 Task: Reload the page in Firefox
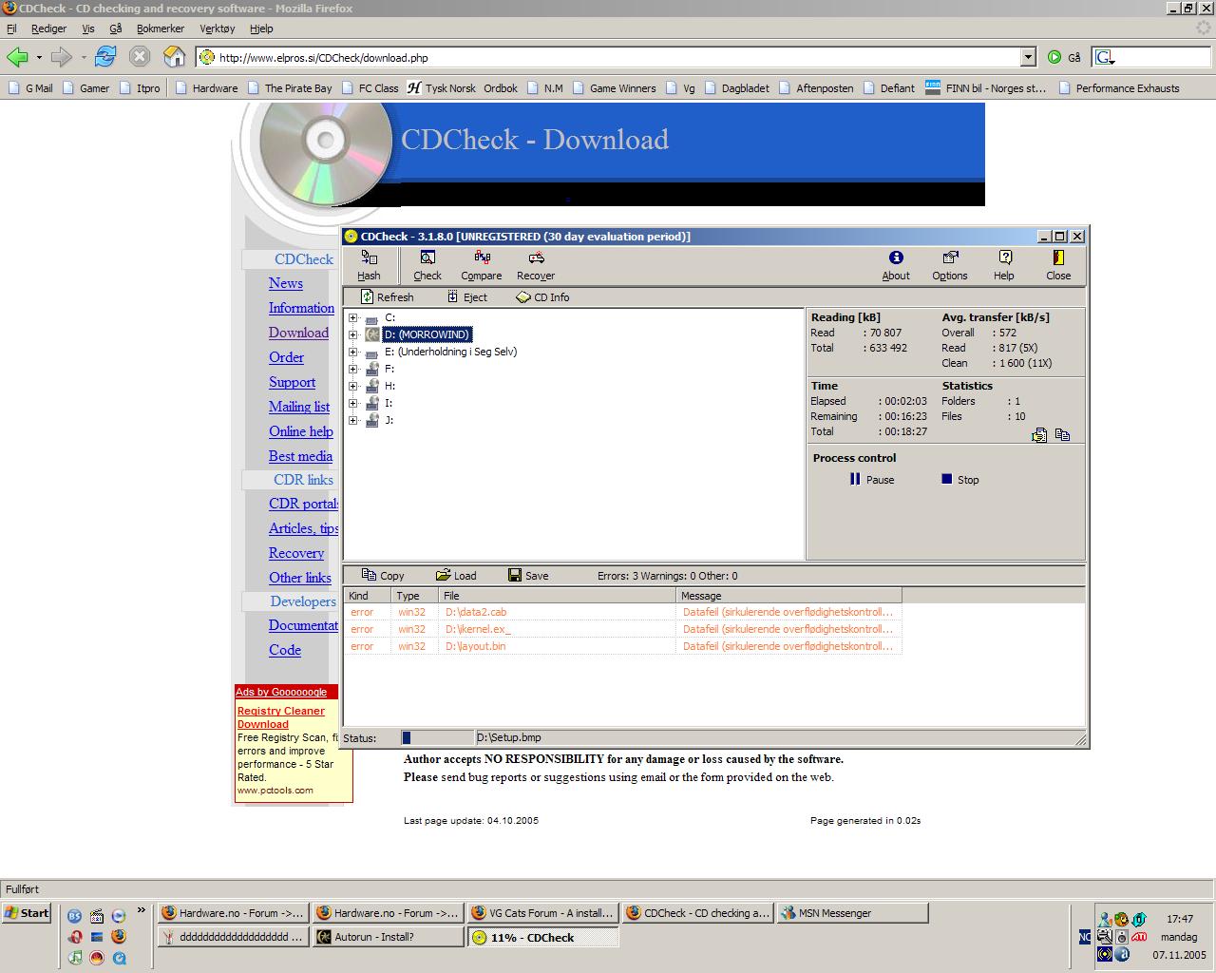coord(105,57)
